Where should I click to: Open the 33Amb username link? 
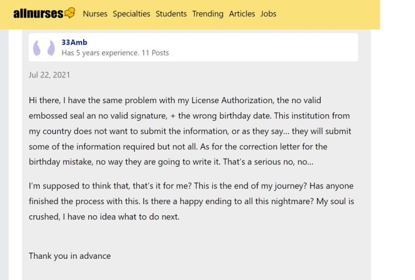coord(74,42)
